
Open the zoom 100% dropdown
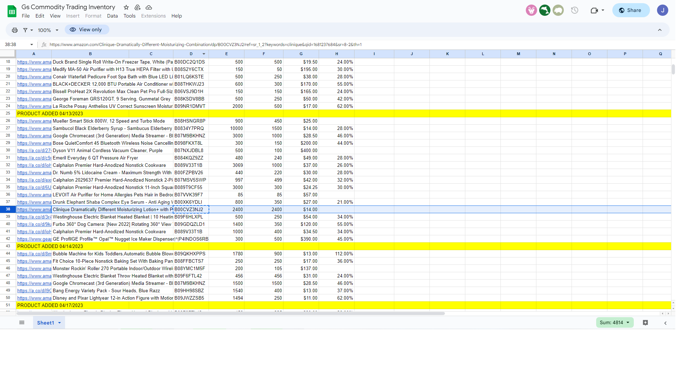click(48, 30)
